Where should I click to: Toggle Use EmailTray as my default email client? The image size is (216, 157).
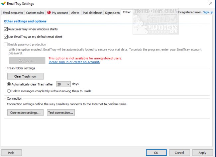[x=6, y=37]
